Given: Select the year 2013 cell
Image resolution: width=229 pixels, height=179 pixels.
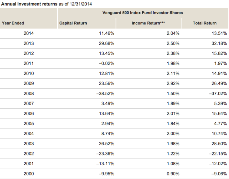Looking at the screenshot, I should (29, 44).
